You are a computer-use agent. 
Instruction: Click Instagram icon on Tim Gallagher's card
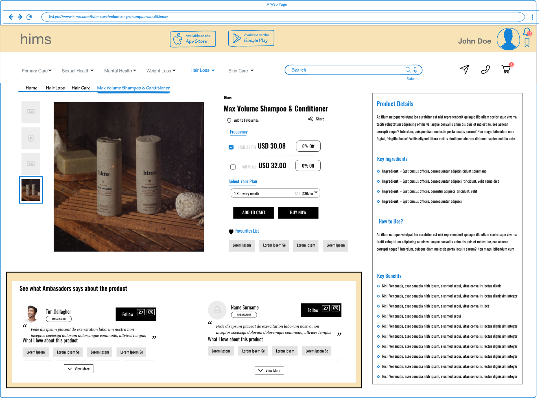click(151, 312)
